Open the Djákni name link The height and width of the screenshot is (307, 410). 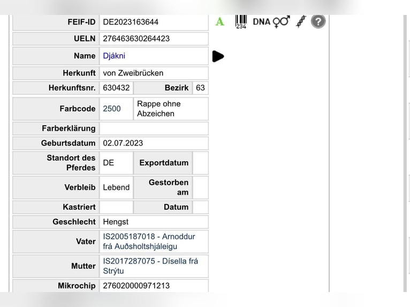[x=114, y=56]
